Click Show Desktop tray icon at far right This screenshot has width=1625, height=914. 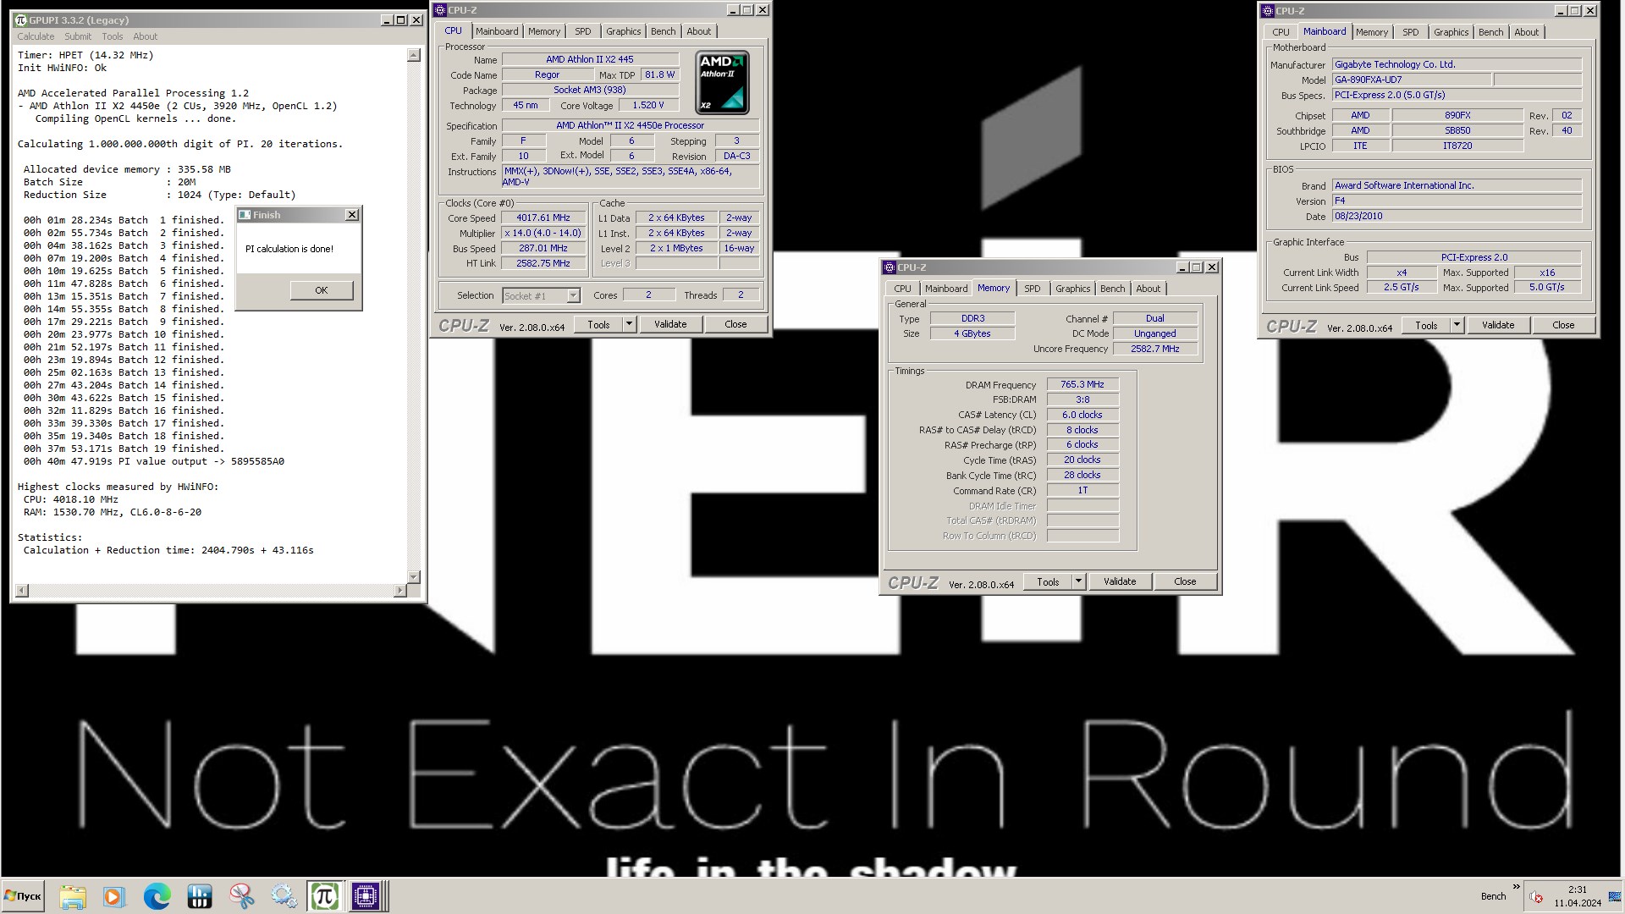coord(1614,897)
